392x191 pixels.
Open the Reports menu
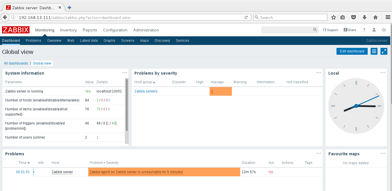[x=90, y=30]
